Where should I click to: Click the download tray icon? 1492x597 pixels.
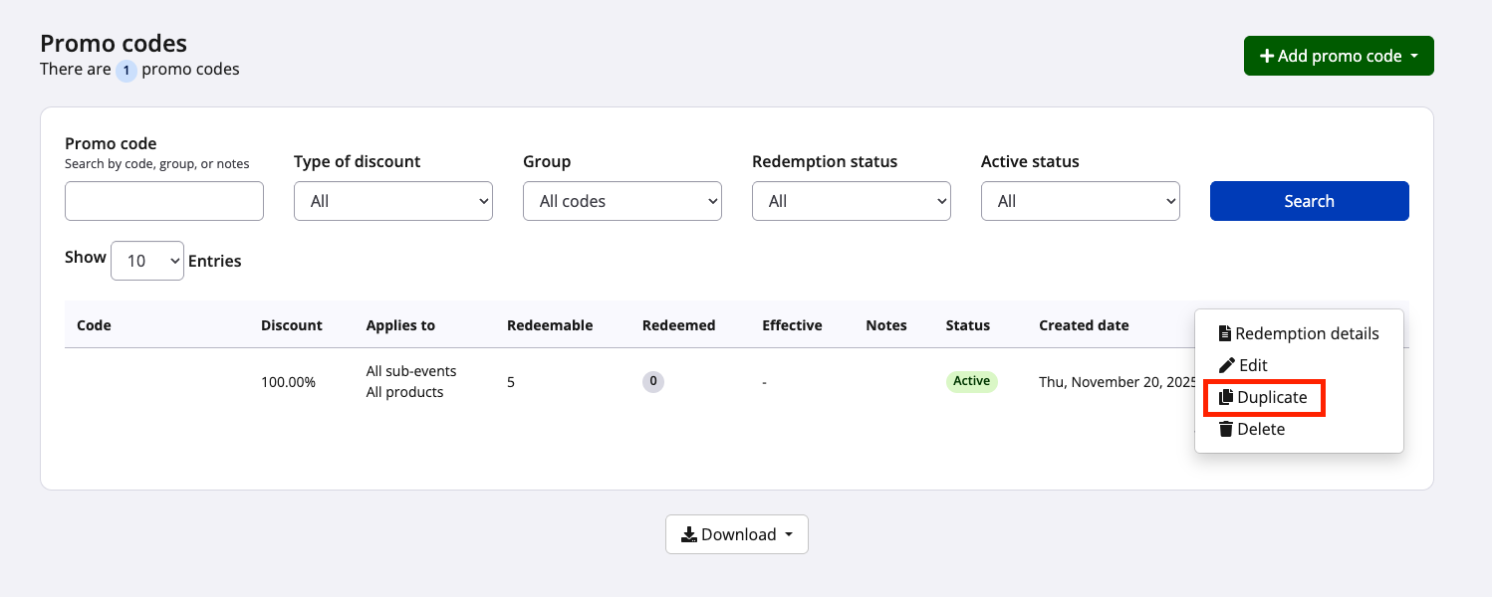[689, 534]
